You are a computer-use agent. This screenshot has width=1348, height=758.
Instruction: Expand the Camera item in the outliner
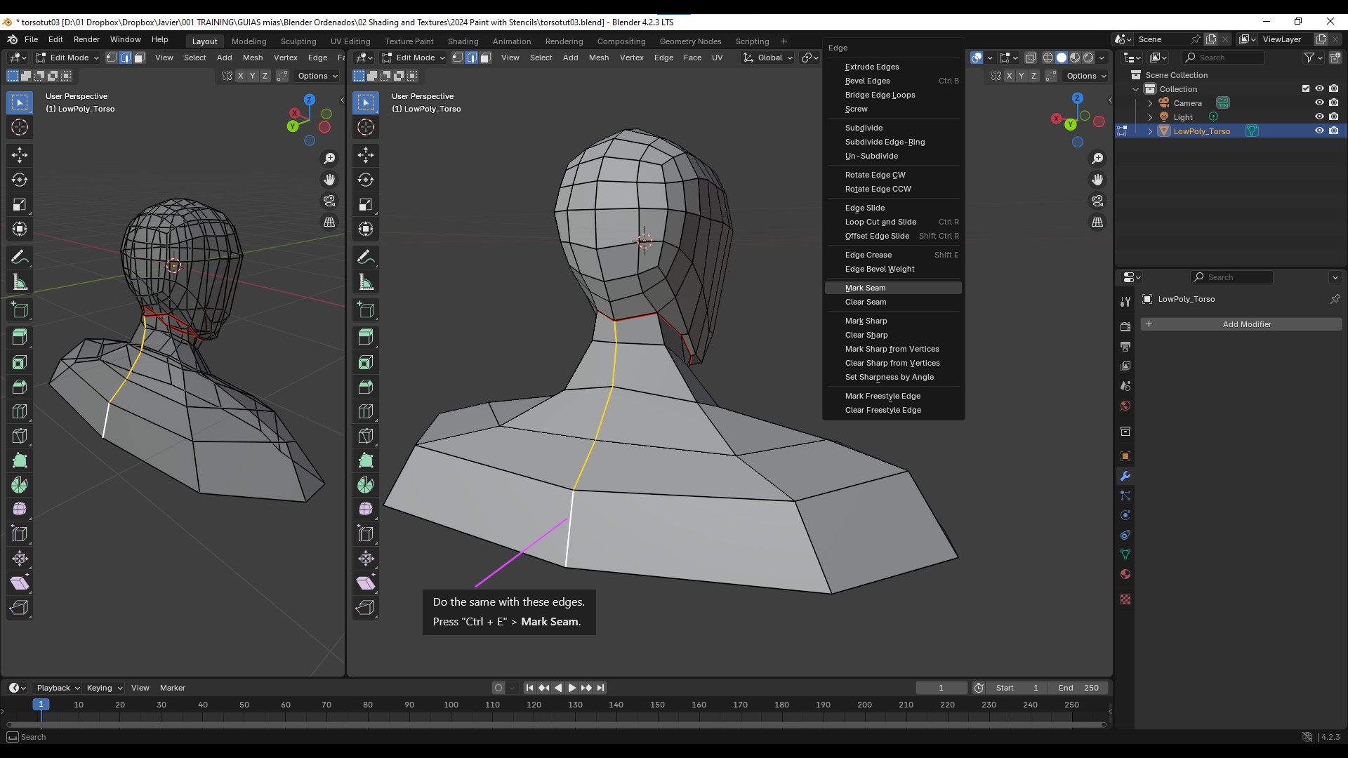click(x=1150, y=103)
